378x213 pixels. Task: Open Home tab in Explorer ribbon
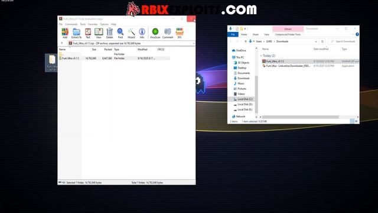[244, 34]
